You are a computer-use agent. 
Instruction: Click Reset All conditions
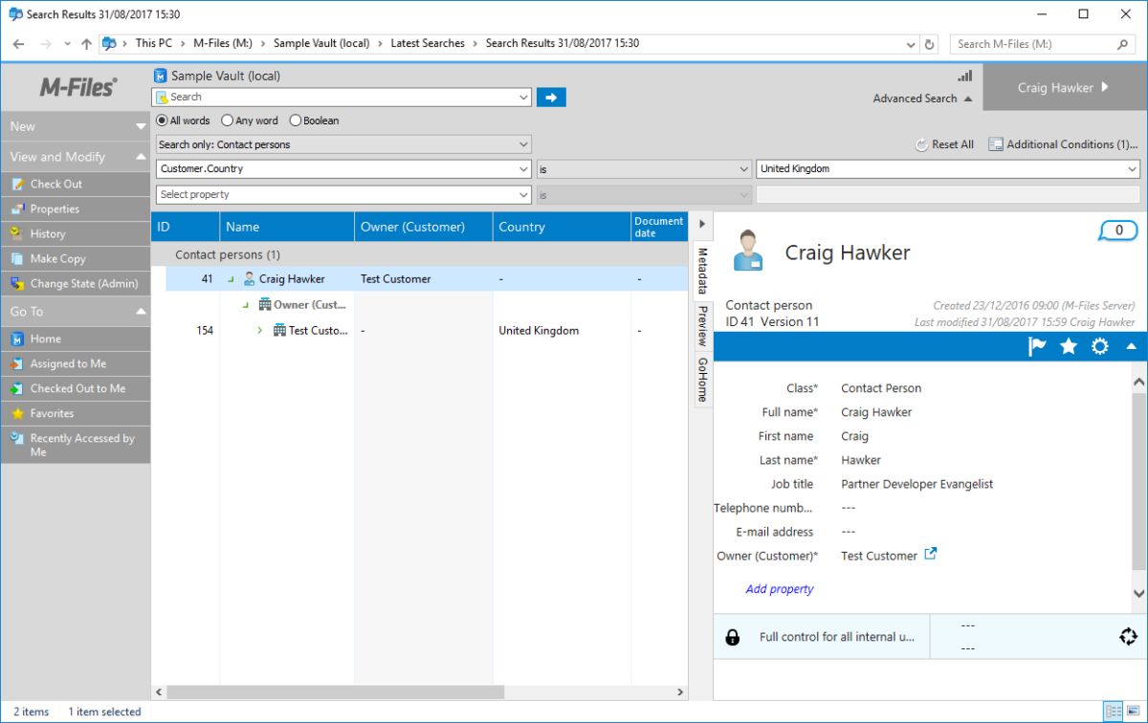[x=944, y=144]
